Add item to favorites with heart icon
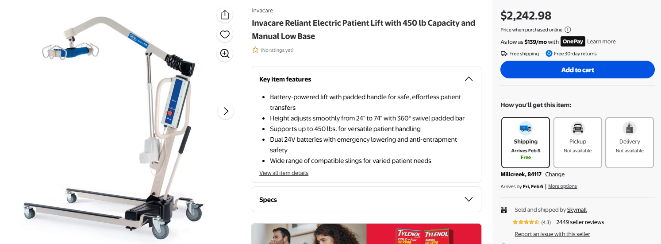Screen dimensions: 661x244 pos(225,34)
